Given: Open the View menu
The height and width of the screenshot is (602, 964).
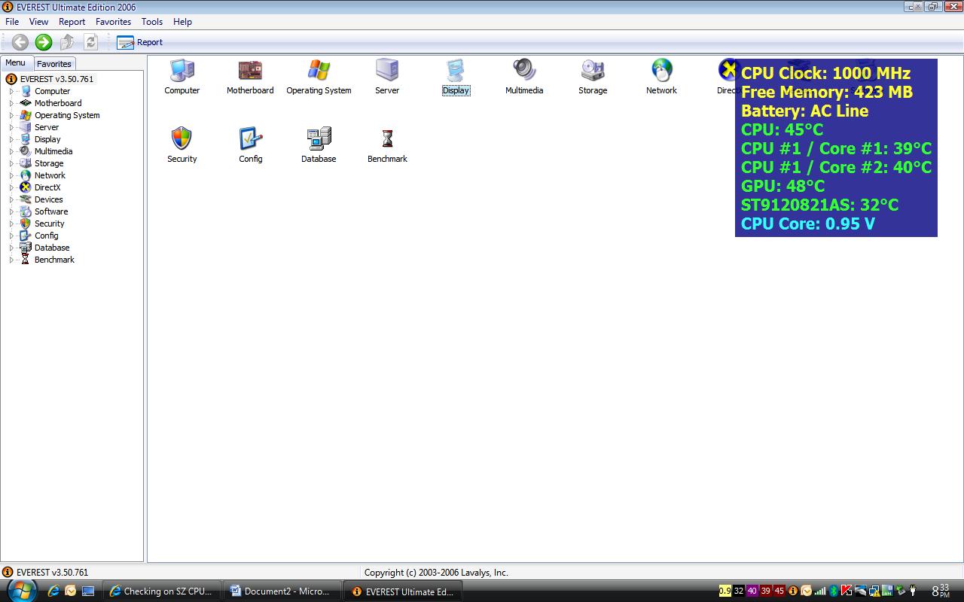Looking at the screenshot, I should 38,22.
